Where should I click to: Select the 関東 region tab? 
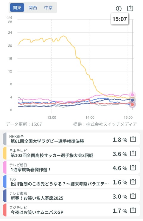(17, 7)
